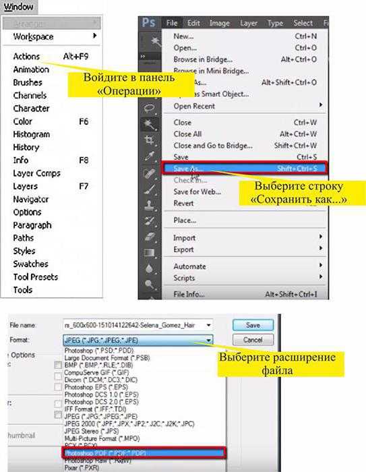The width and height of the screenshot is (366, 472).
Task: Open Actions from the Window menu
Action: pos(51,56)
